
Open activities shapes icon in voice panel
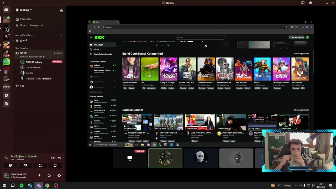(40, 166)
